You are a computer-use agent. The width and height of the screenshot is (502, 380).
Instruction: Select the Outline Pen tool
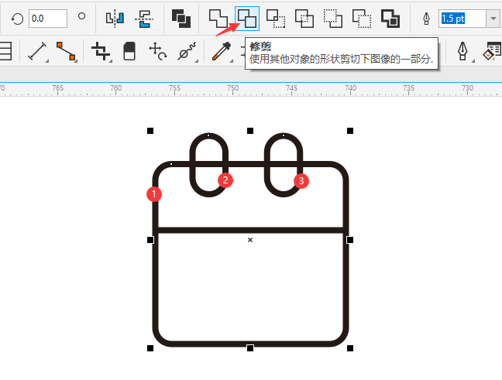point(462,51)
